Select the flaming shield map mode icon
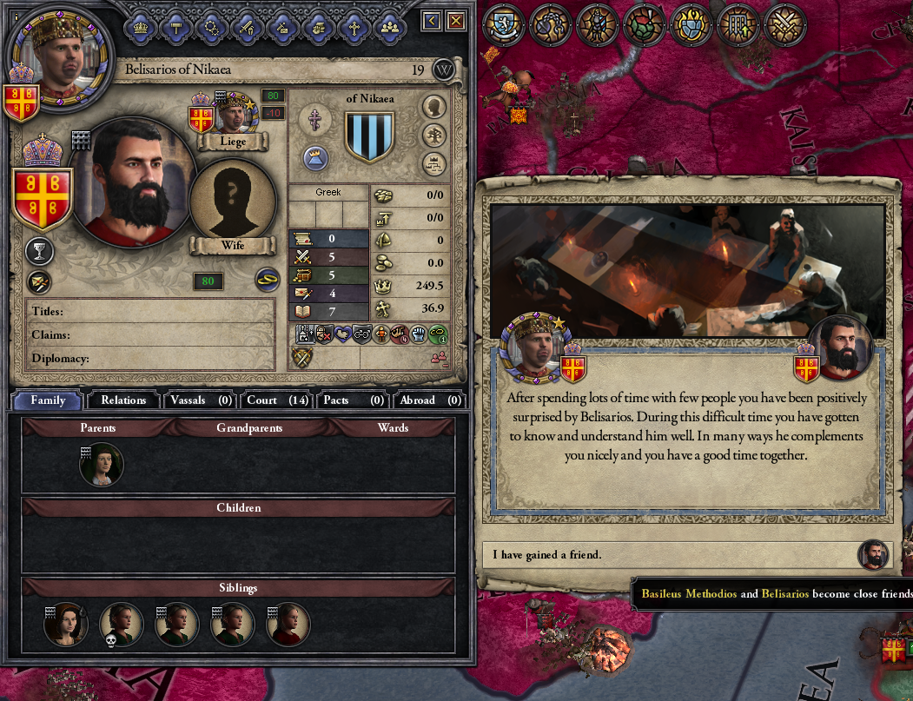Image resolution: width=913 pixels, height=701 pixels. (691, 25)
